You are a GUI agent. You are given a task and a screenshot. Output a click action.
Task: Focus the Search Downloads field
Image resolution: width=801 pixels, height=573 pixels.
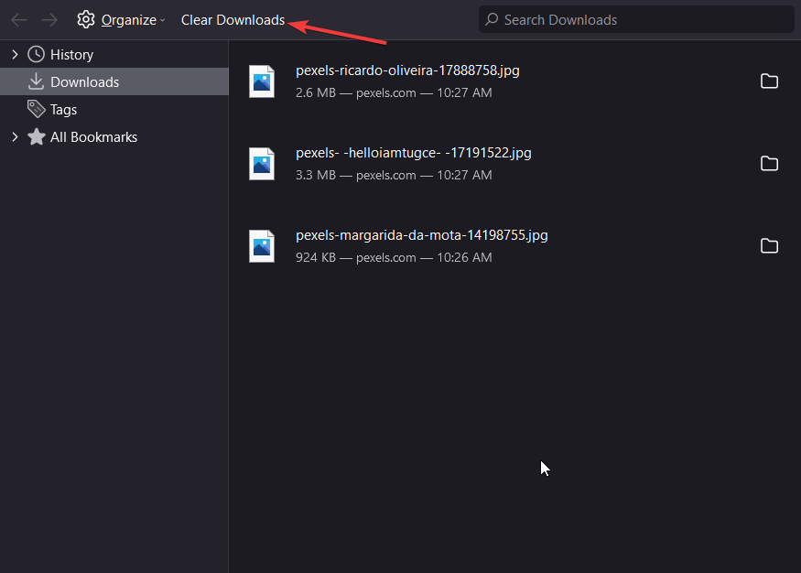point(636,19)
